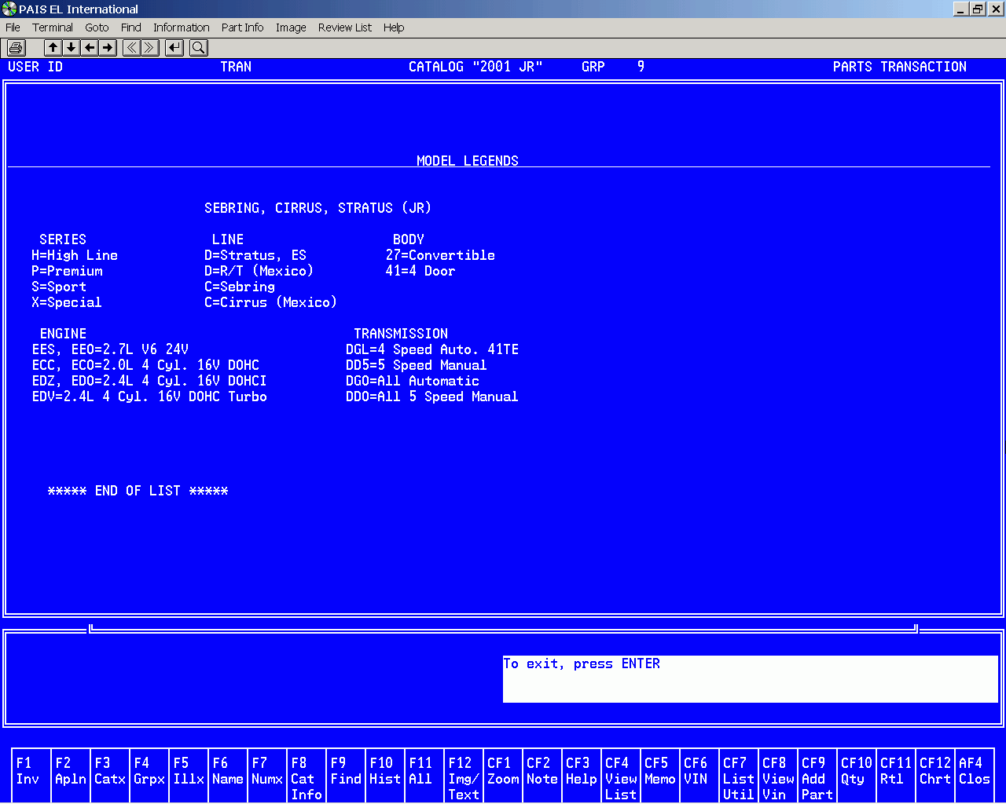Select the F1 Inv function key
1006x804 pixels.
(31, 776)
